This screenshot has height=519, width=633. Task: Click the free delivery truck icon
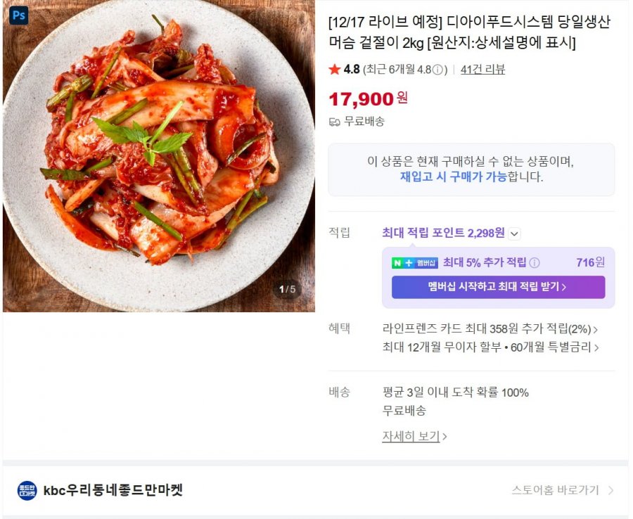click(x=334, y=122)
